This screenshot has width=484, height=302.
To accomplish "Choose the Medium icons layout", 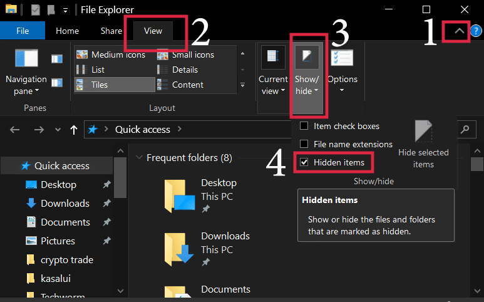I will (x=111, y=55).
